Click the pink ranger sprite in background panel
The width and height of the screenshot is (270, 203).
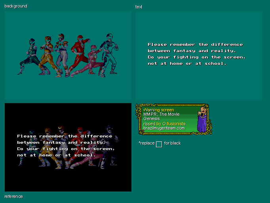(x=88, y=61)
